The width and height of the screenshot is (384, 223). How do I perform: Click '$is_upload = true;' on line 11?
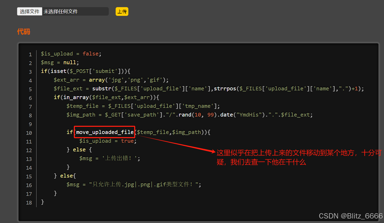108,141
